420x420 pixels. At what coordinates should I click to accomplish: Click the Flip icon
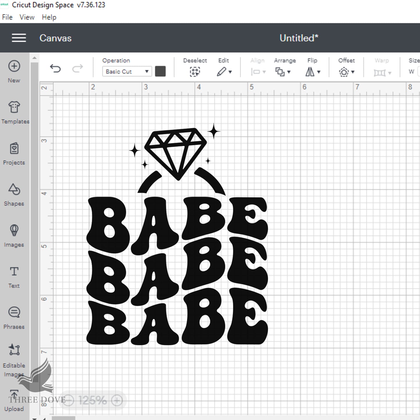pos(310,72)
